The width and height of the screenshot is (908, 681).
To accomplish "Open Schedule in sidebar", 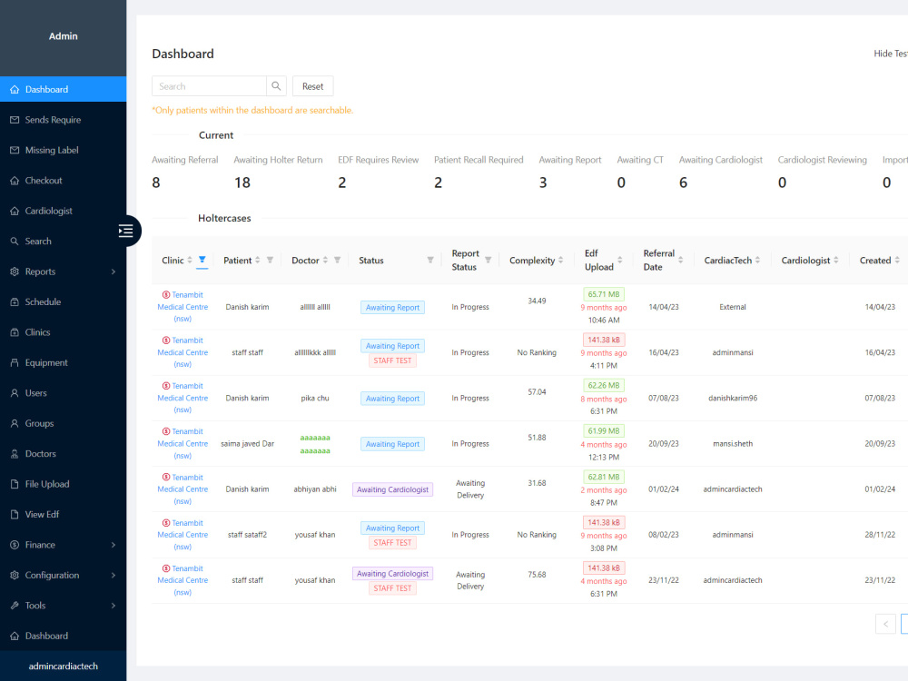I will click(x=64, y=301).
